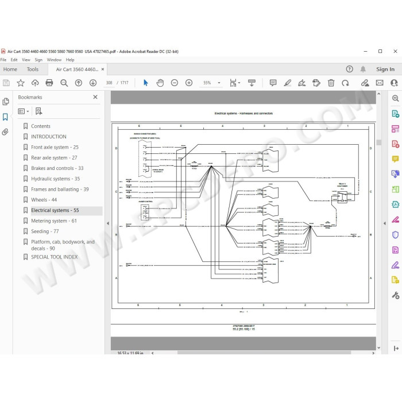Toggle the Page thumbnails sidebar icon

coord(5,102)
